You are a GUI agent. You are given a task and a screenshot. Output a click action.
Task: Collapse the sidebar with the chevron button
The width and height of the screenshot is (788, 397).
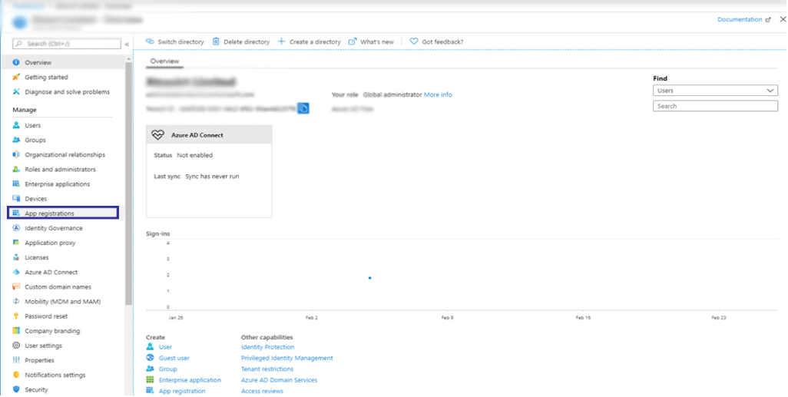pos(127,45)
